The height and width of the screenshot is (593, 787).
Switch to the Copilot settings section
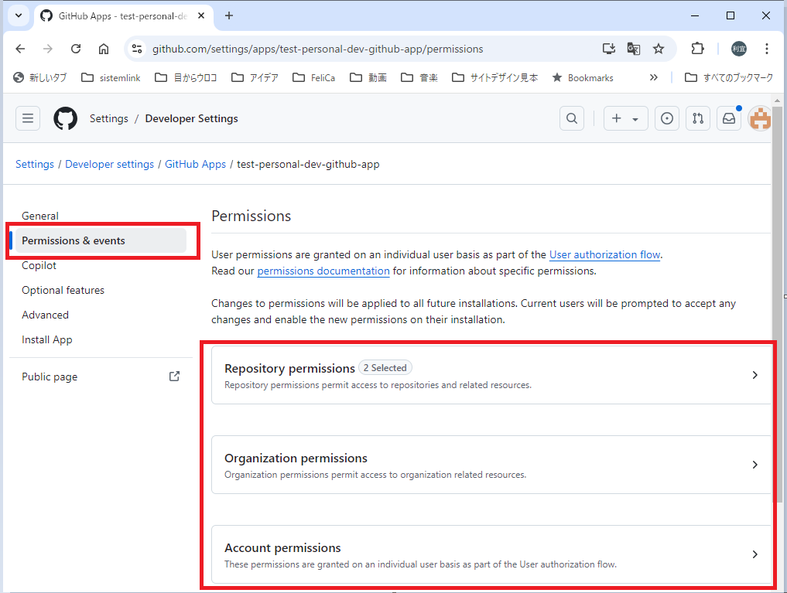tap(37, 265)
